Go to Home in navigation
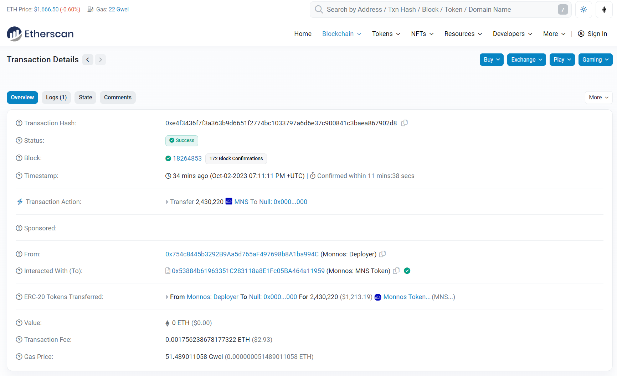The width and height of the screenshot is (617, 376). [303, 34]
